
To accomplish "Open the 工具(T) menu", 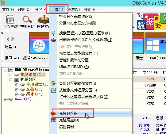I will point(57,10).
